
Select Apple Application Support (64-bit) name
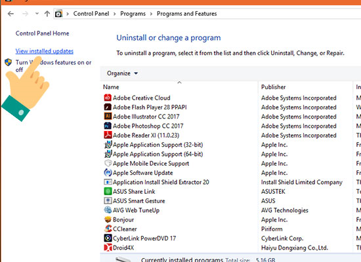[158, 154]
